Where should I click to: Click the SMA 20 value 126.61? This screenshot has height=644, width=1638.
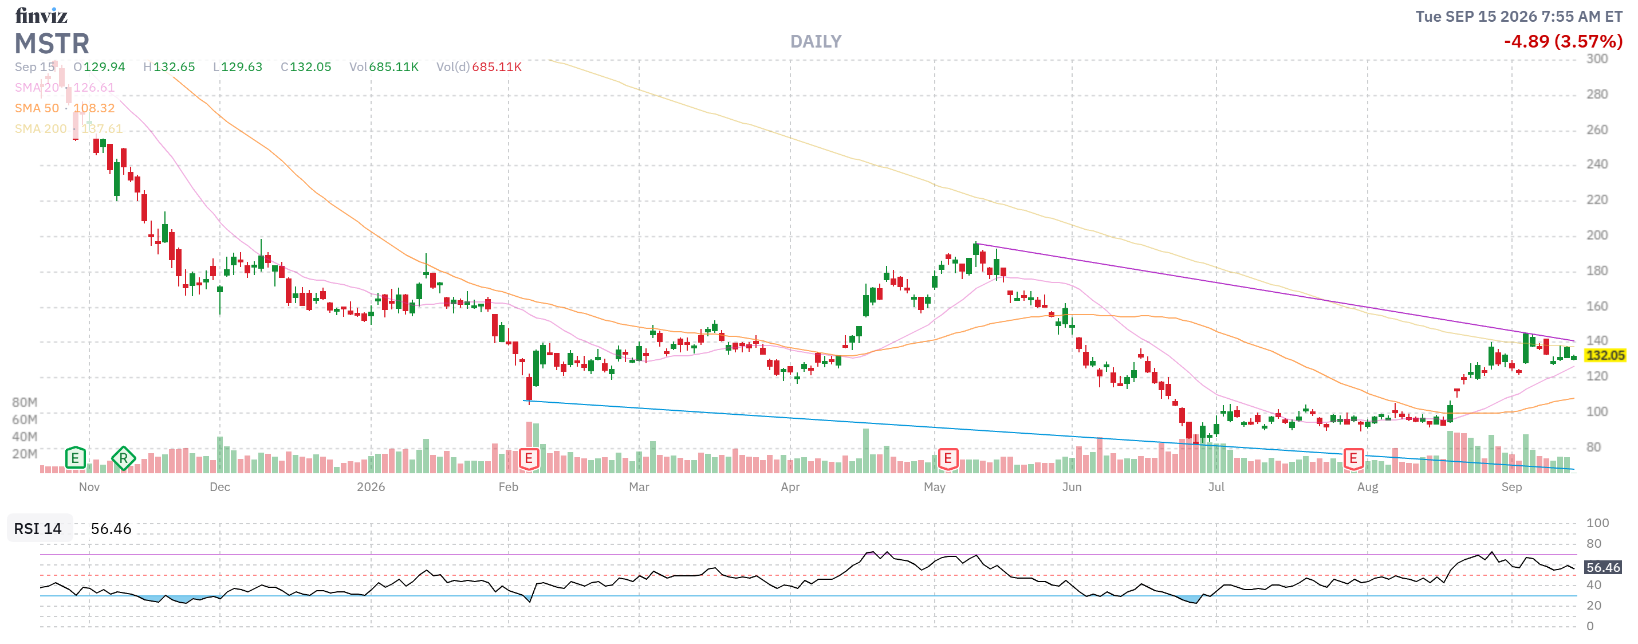point(94,87)
